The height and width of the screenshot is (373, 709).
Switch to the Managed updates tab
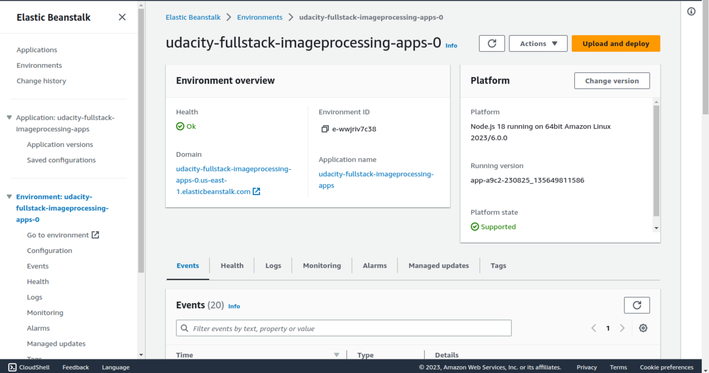coord(438,266)
